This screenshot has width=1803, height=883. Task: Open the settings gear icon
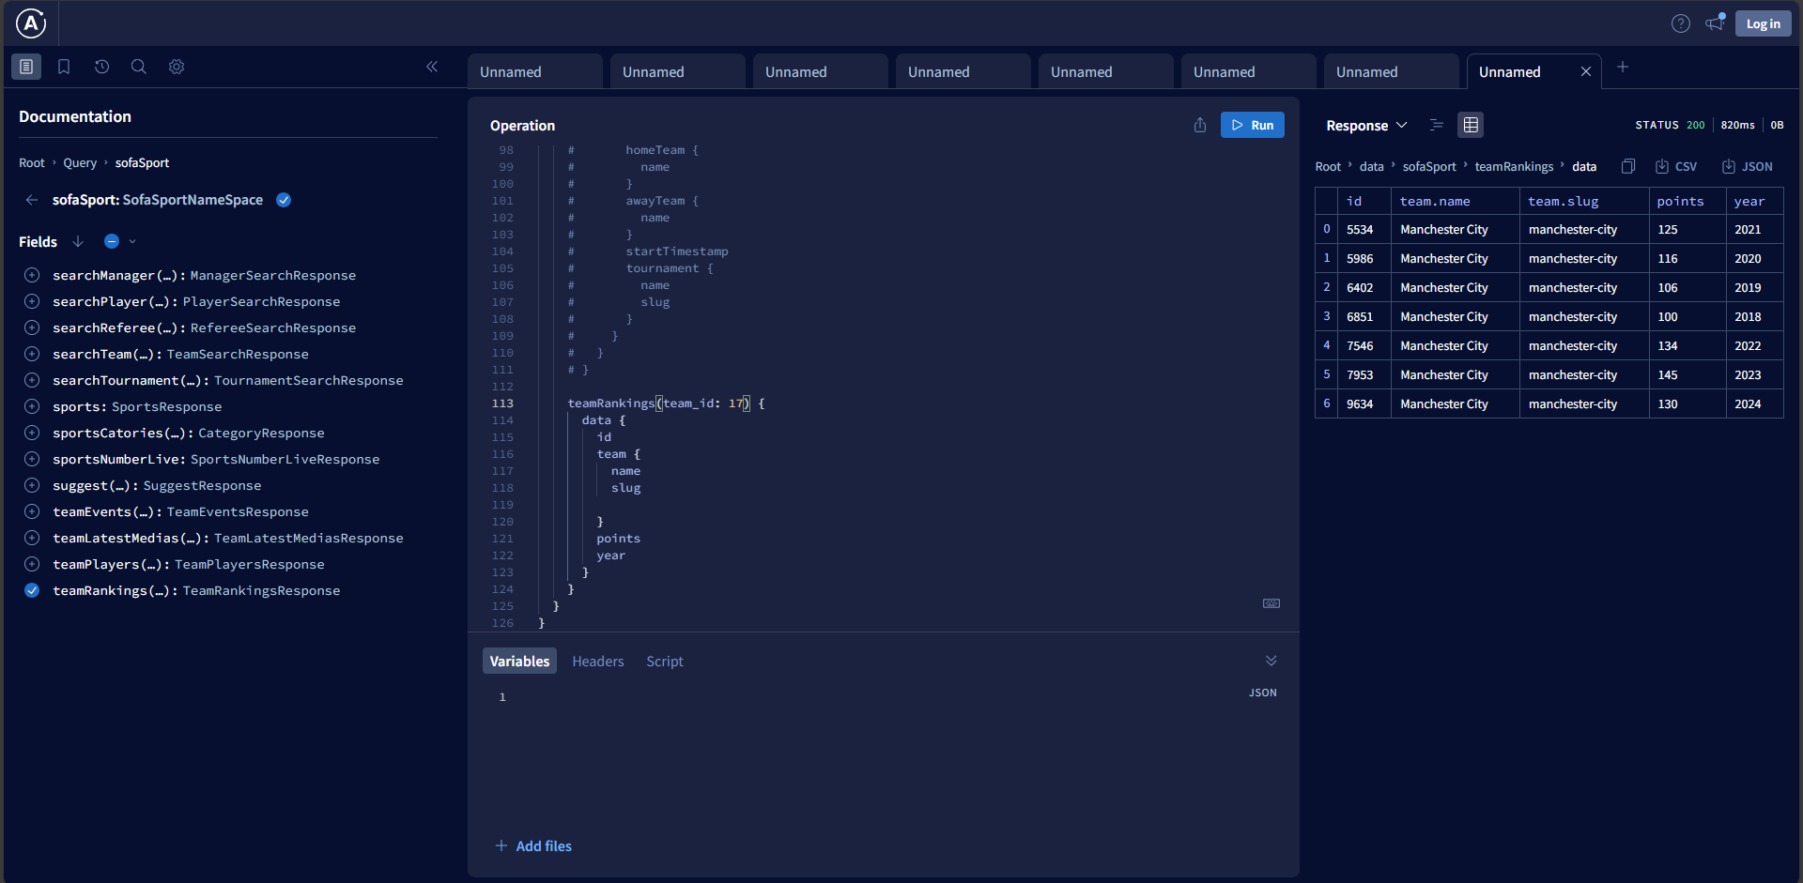[x=177, y=67]
